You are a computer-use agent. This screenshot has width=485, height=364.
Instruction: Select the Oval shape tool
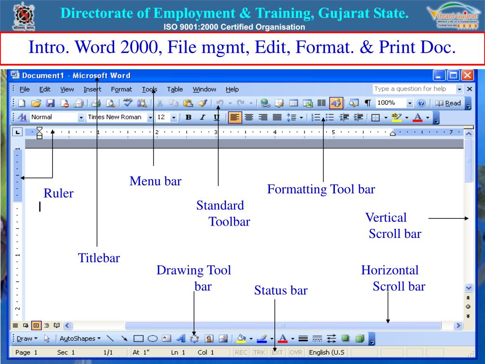click(153, 338)
